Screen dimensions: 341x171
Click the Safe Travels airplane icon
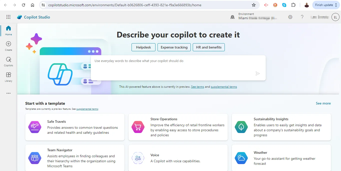pos(34,127)
